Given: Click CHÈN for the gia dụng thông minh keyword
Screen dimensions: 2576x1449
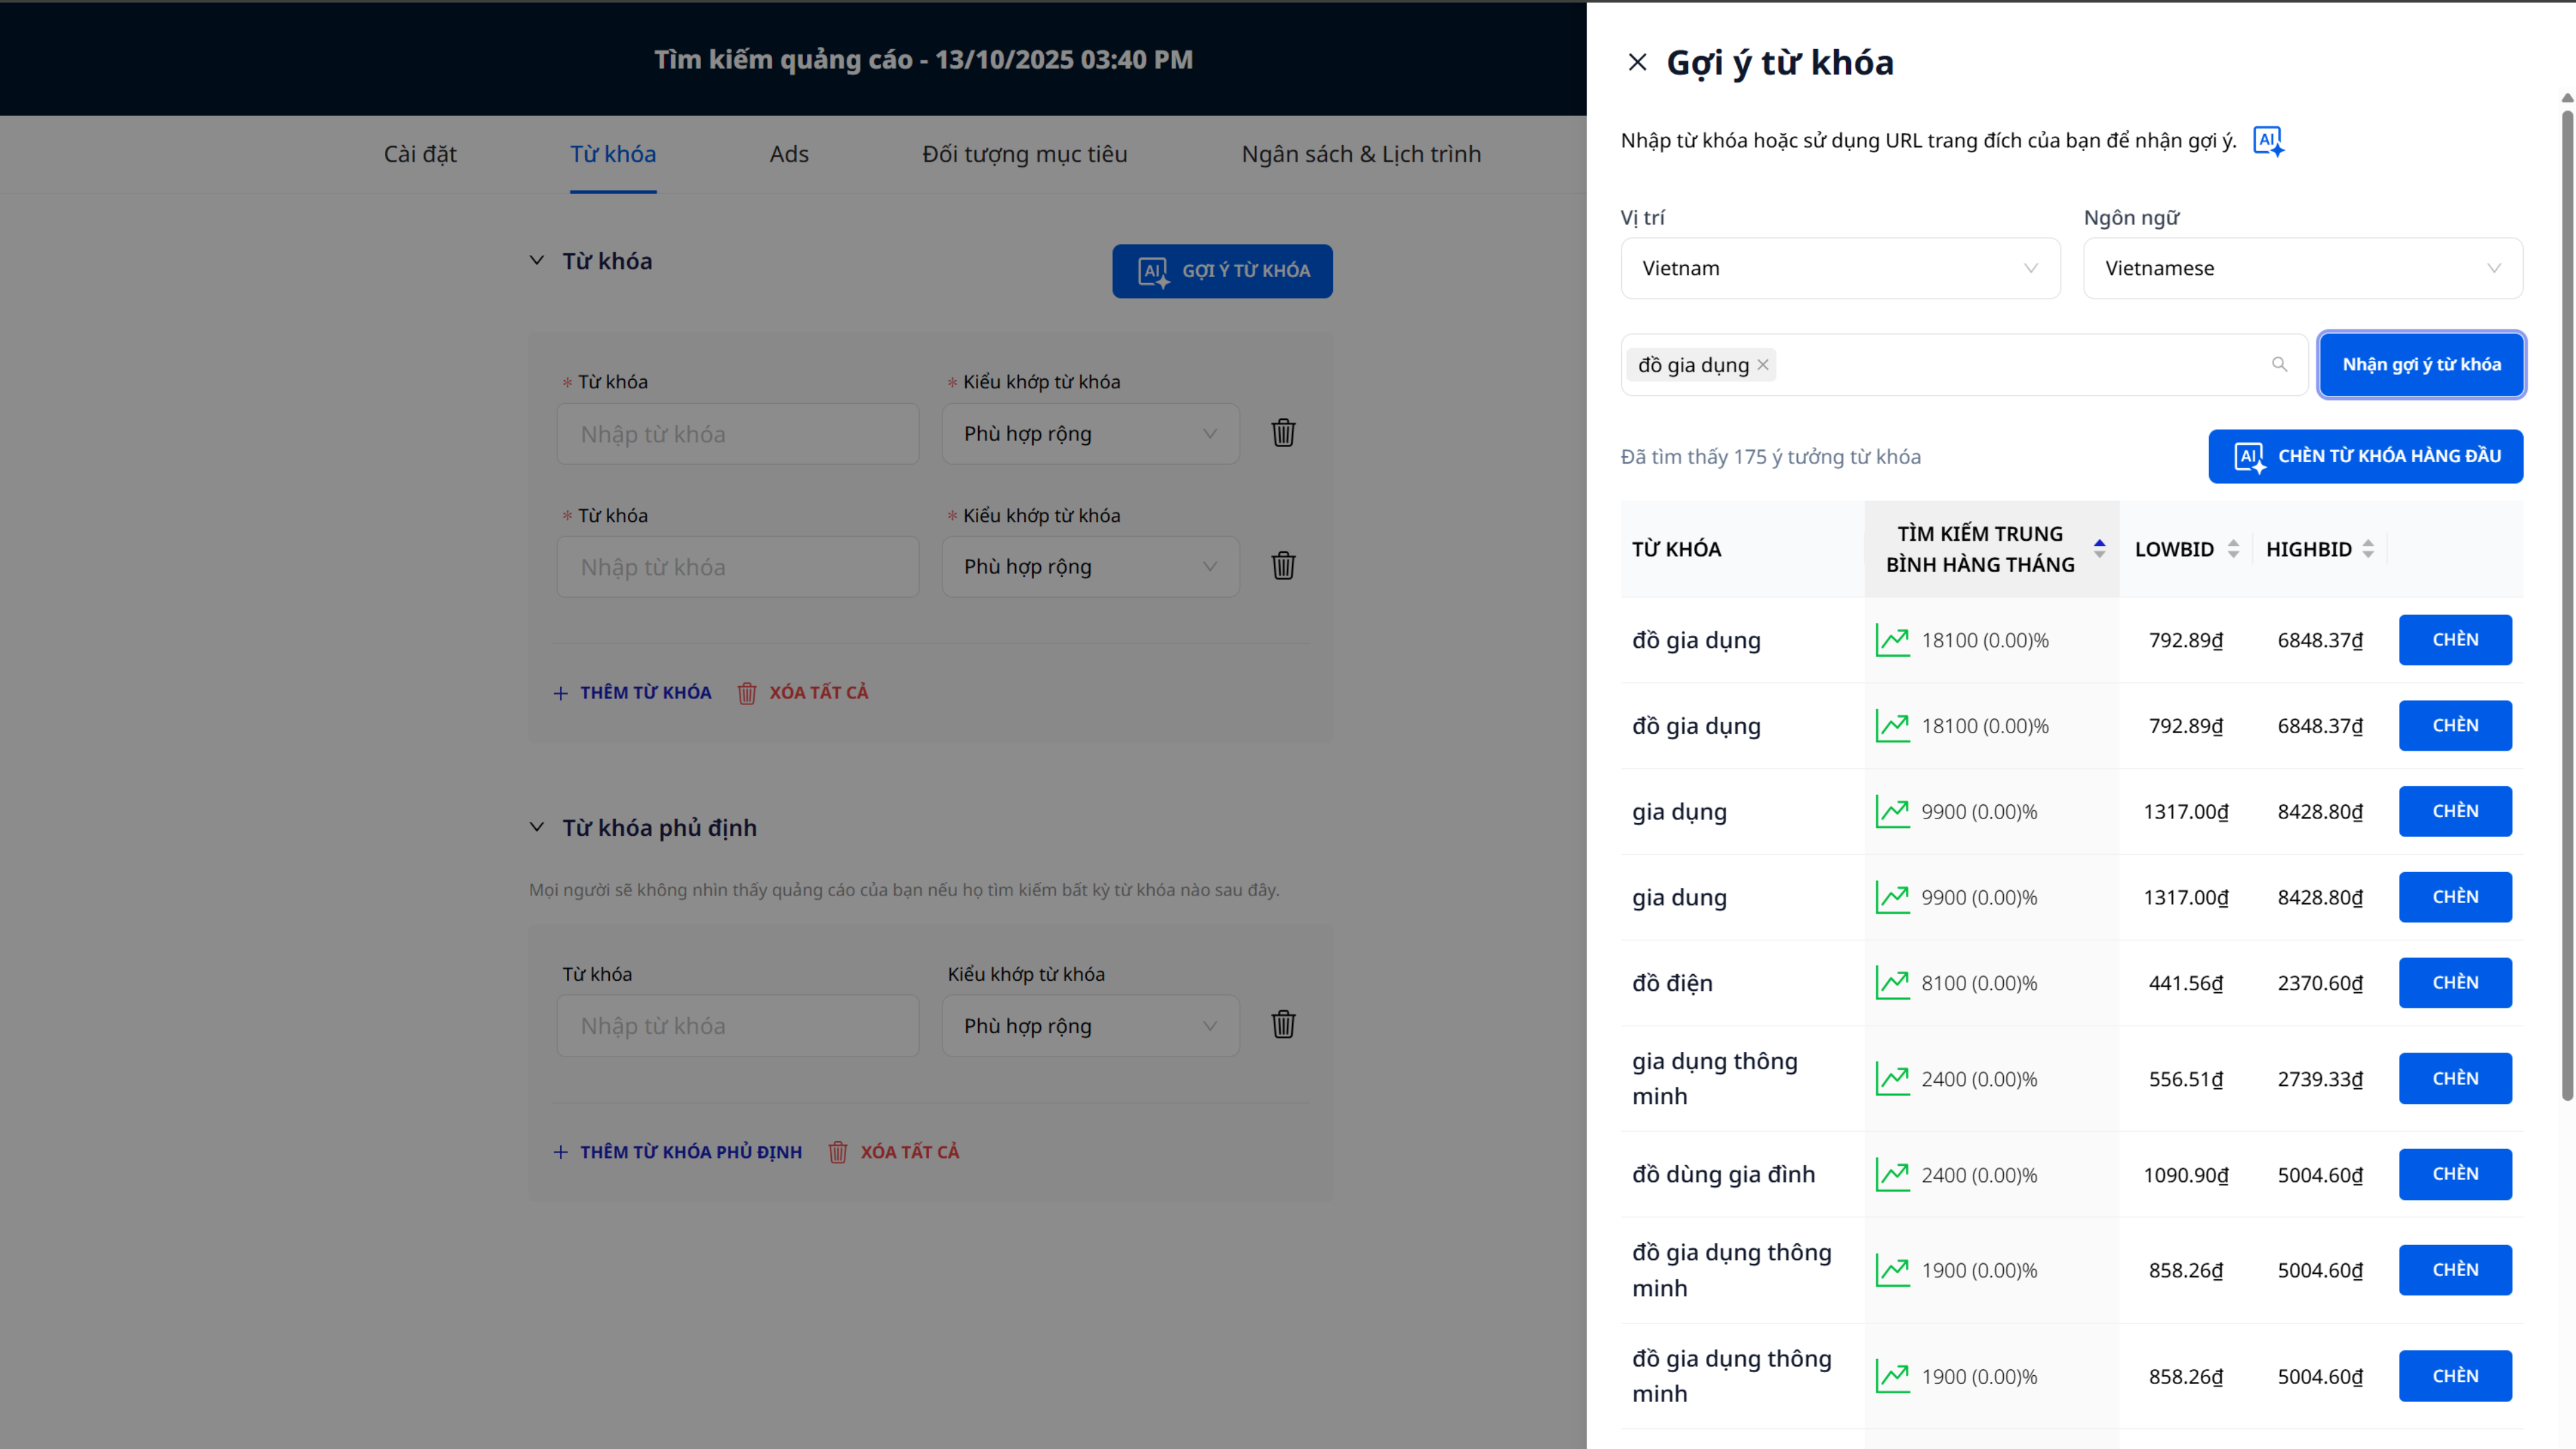Looking at the screenshot, I should pyautogui.click(x=2454, y=1078).
